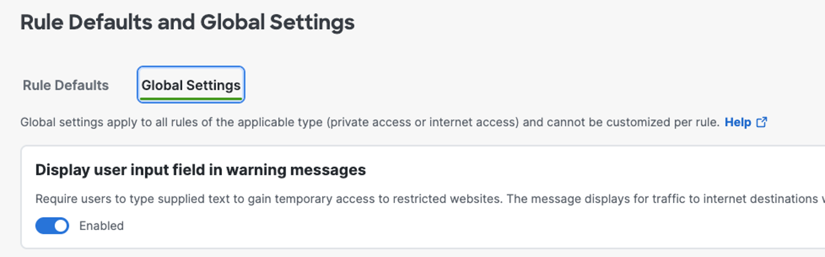Switch to the Rule Defaults tab
Screen dimensions: 825x257
pyautogui.click(x=66, y=85)
